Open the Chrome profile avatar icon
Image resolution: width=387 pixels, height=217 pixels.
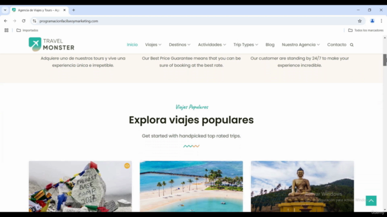pos(372,21)
